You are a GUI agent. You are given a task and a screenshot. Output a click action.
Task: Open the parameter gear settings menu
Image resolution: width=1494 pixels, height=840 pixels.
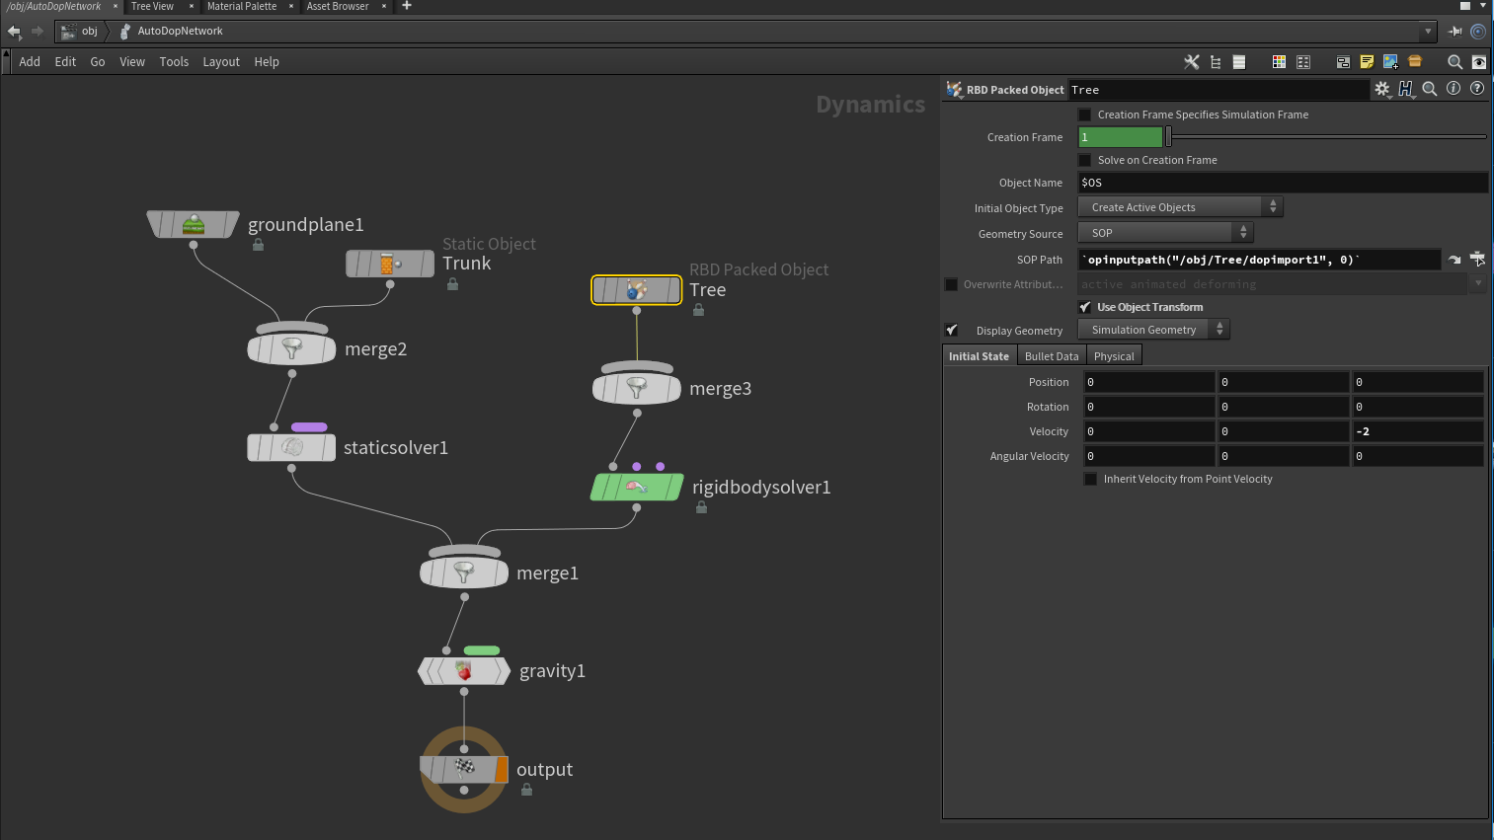(x=1382, y=89)
